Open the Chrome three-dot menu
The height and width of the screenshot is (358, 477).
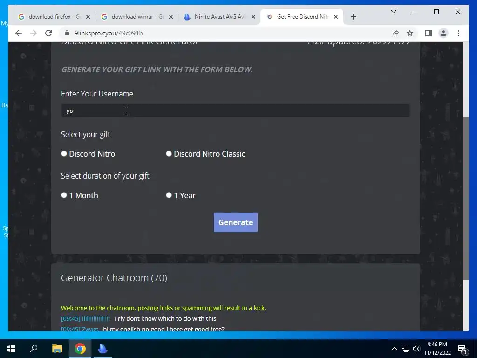(458, 33)
